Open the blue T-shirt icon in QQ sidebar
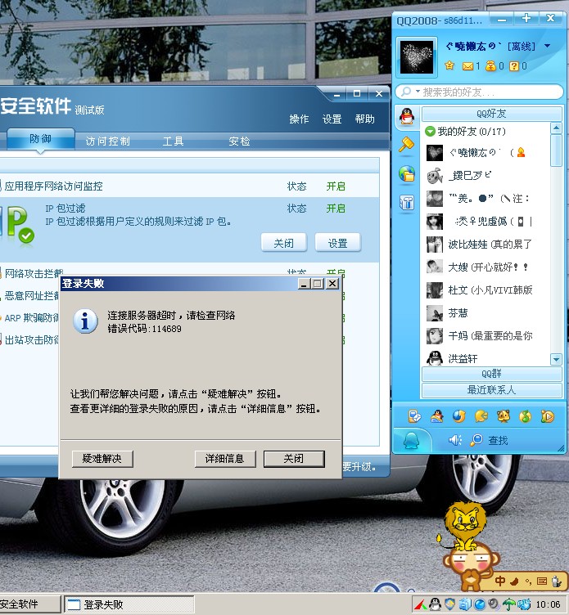 click(407, 202)
